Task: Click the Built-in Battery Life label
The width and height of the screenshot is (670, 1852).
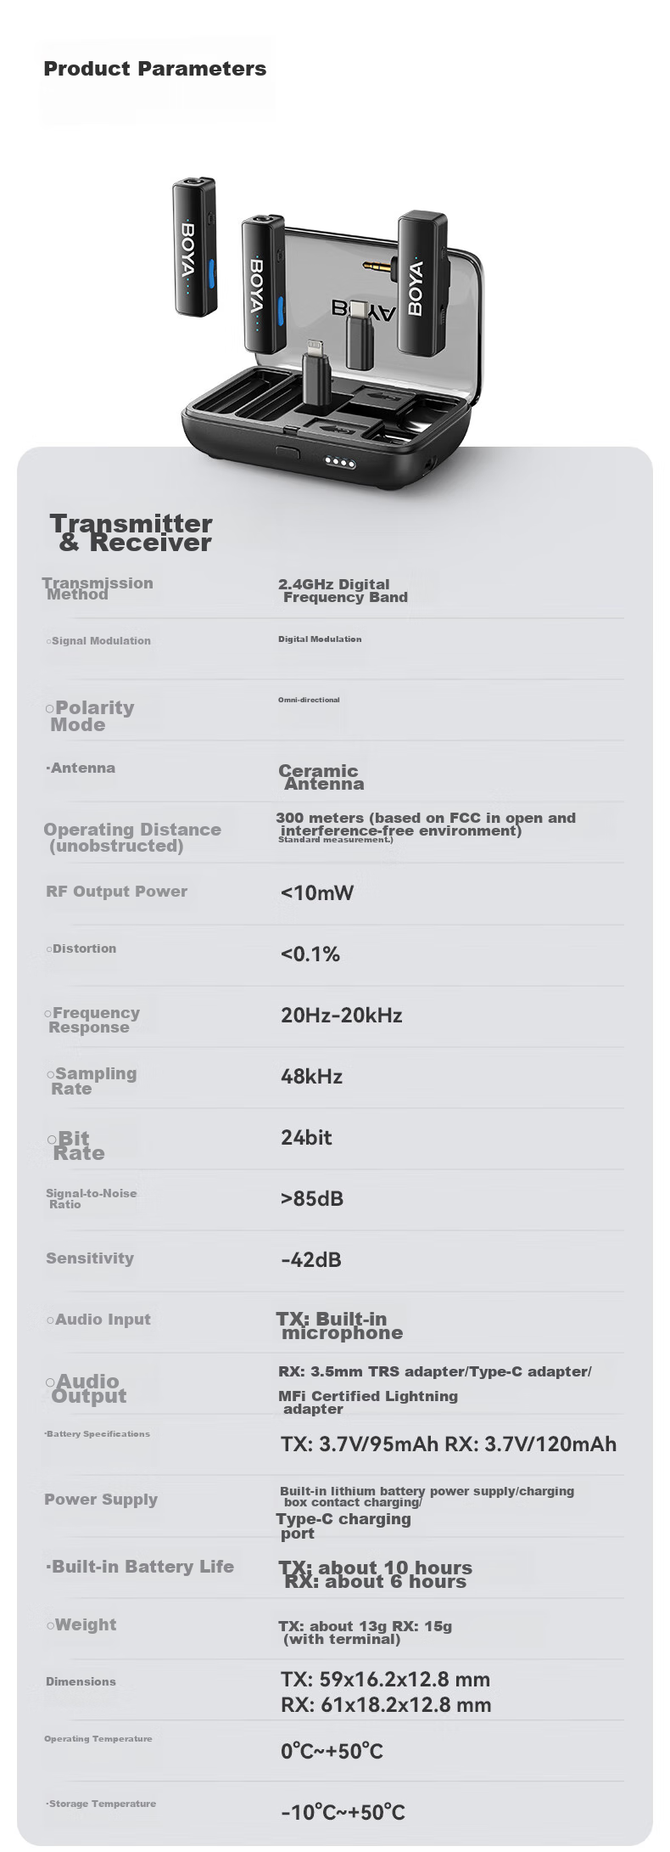Action: click(x=139, y=1567)
